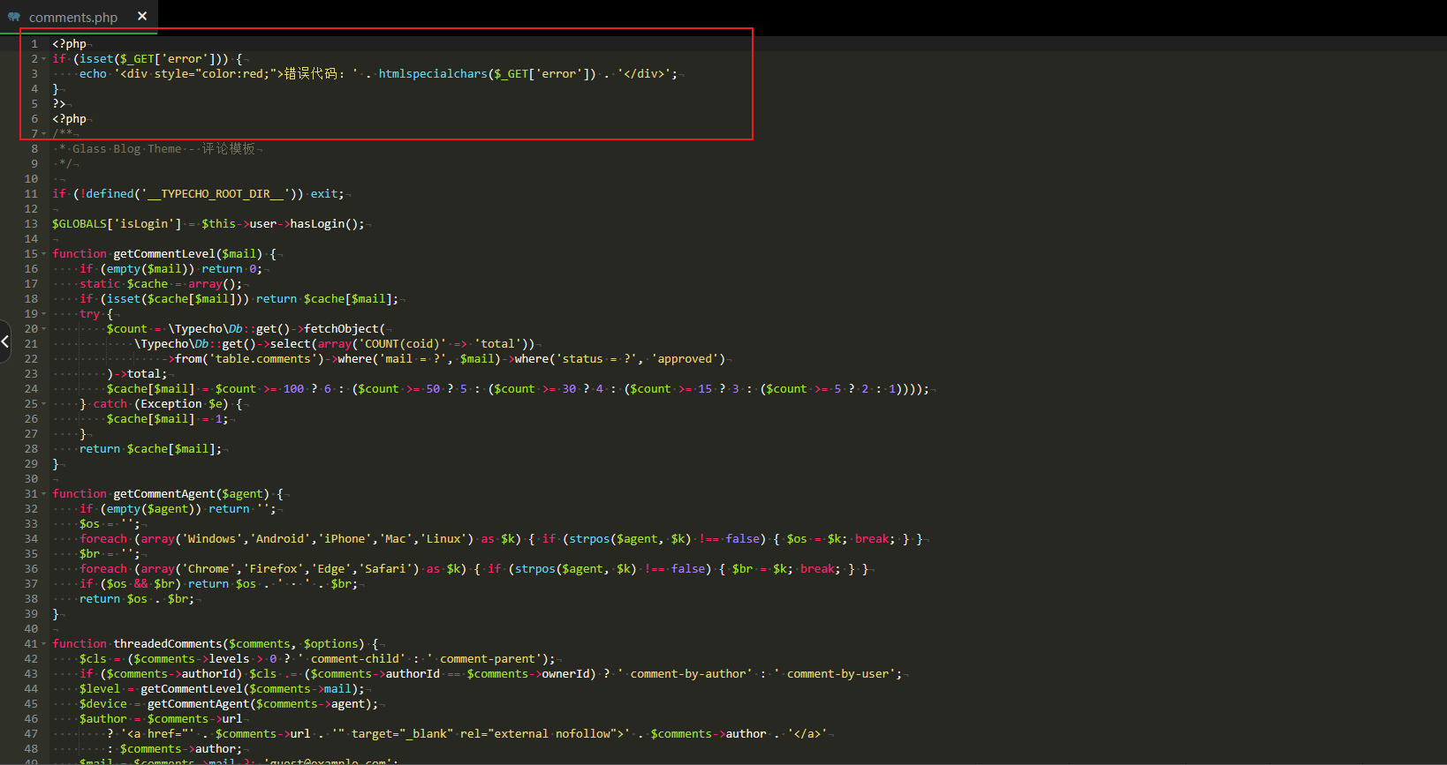1447x765 pixels.
Task: Expand the collapsed left sidebar panel arrow
Action: (5, 341)
